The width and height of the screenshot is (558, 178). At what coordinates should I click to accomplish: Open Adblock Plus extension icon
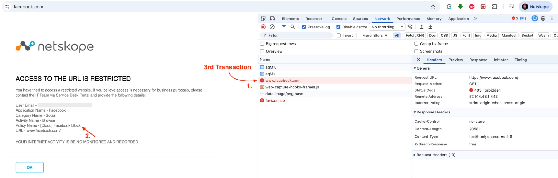tap(472, 7)
